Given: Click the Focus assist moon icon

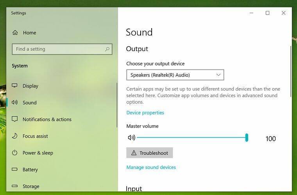Looking at the screenshot, I should (14, 136).
